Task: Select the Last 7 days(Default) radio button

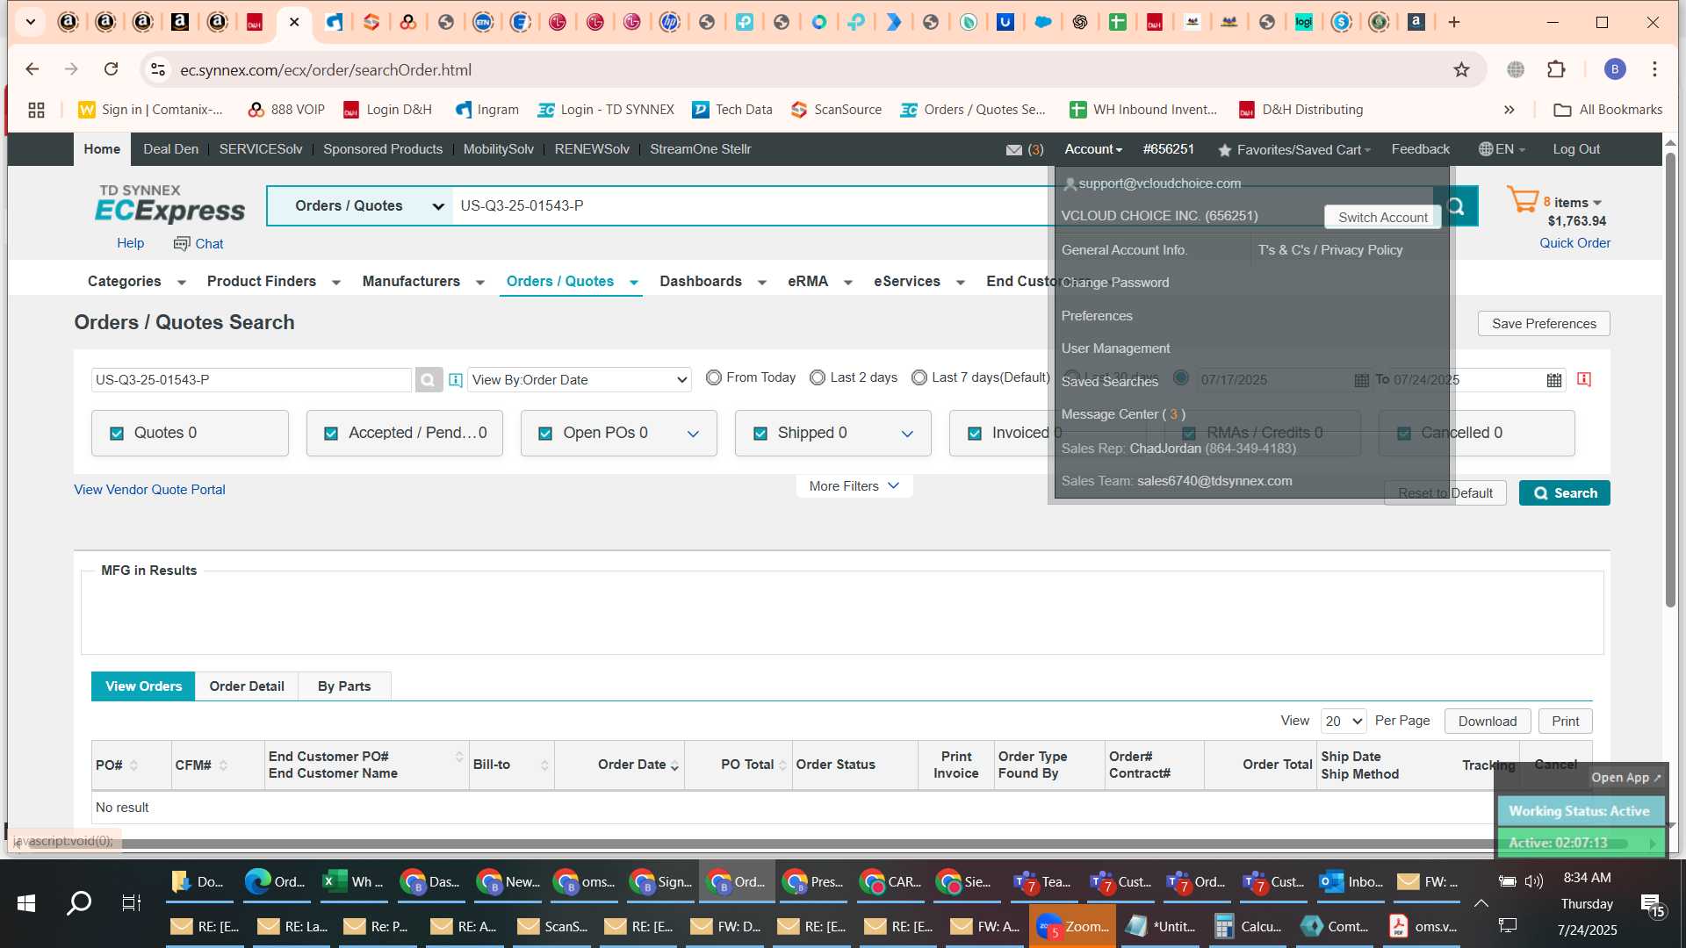Action: pos(919,377)
